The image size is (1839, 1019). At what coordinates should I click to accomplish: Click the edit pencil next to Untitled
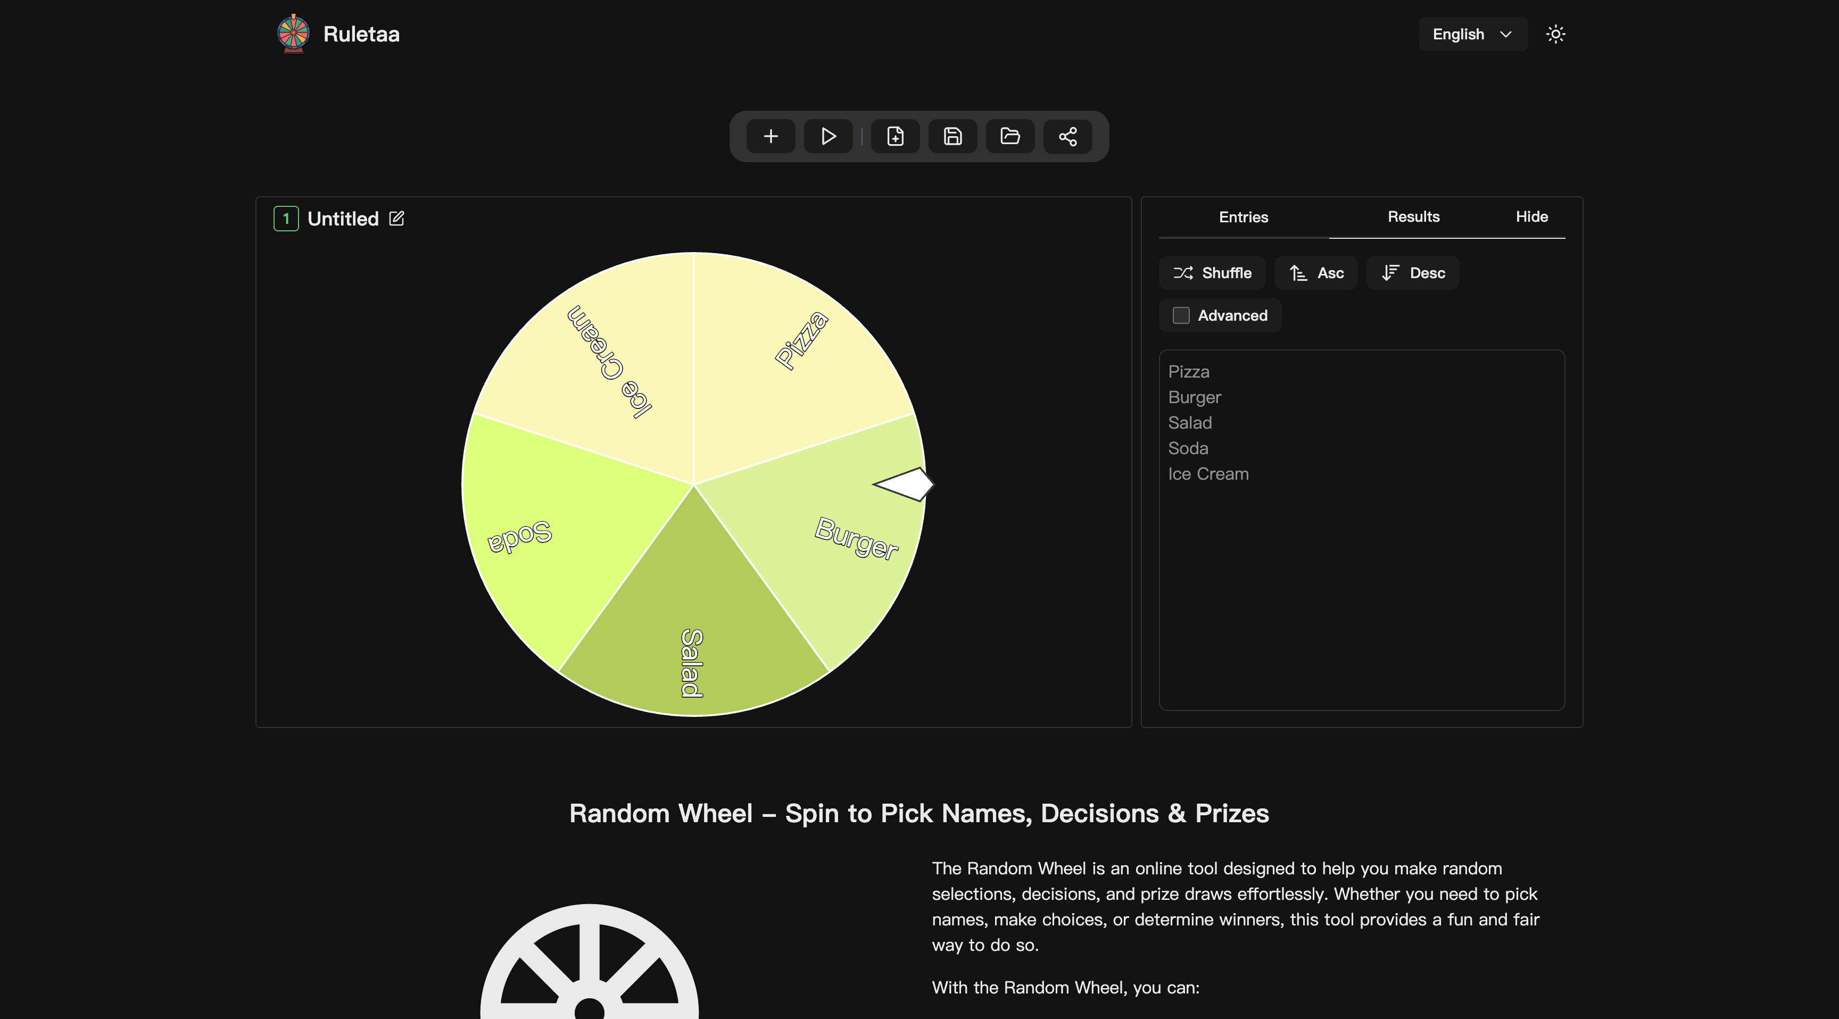(396, 219)
